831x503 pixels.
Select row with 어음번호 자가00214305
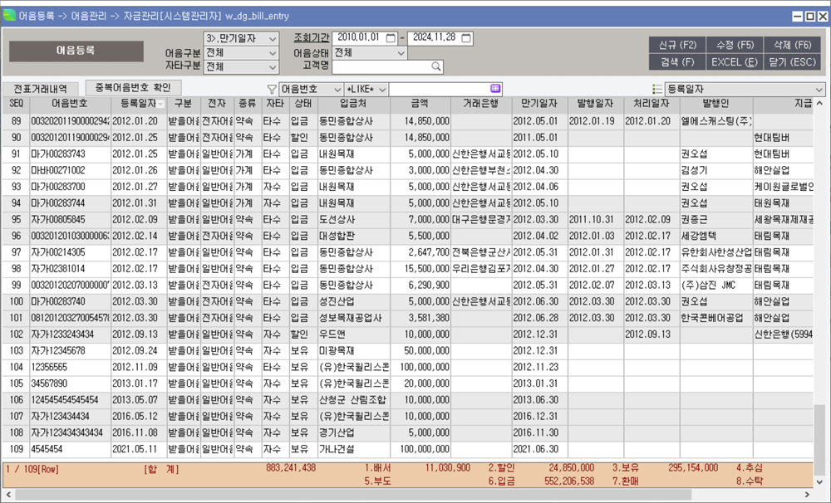coord(407,252)
